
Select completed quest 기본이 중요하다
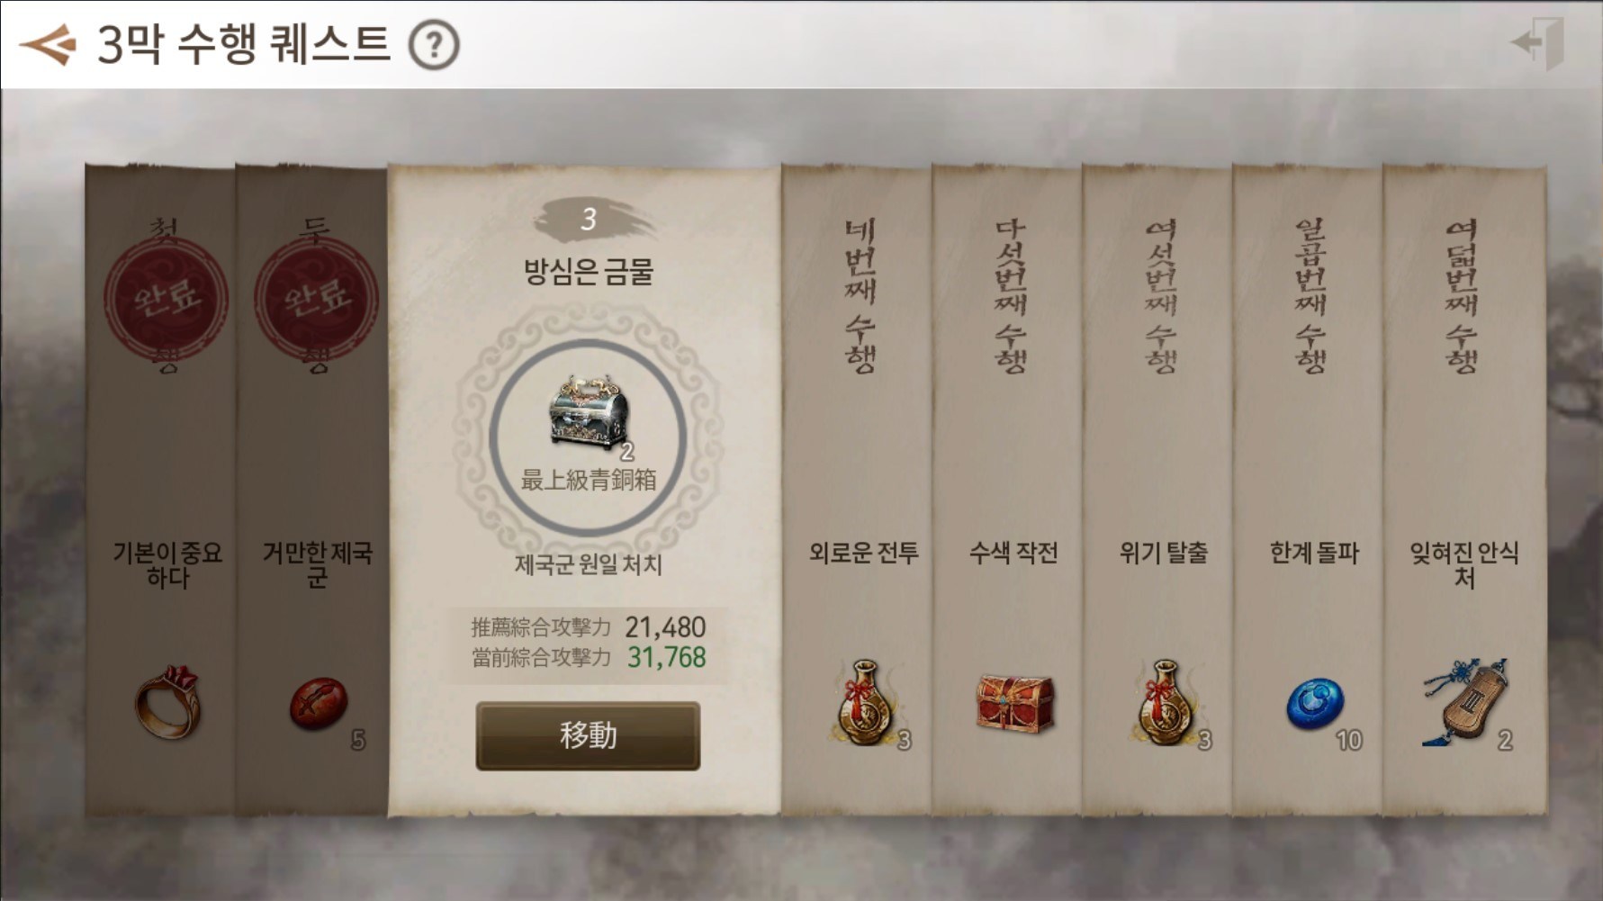[160, 491]
